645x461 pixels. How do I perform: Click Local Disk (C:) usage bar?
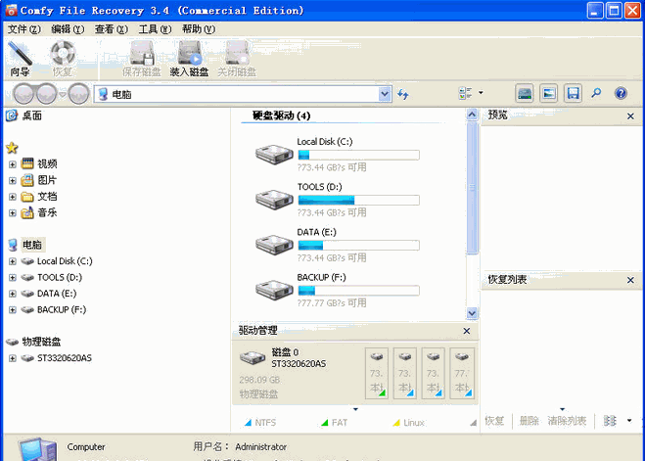click(358, 155)
